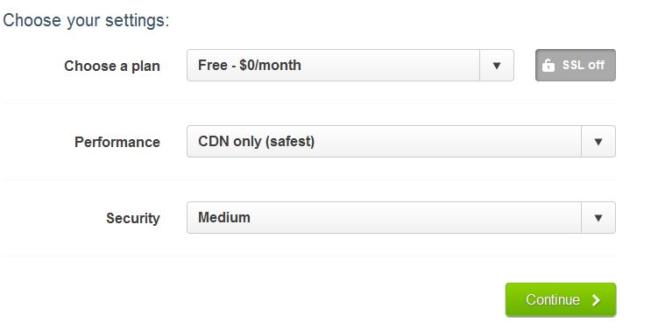The height and width of the screenshot is (330, 651).
Task: Click the 'Medium' value text
Action: (224, 218)
